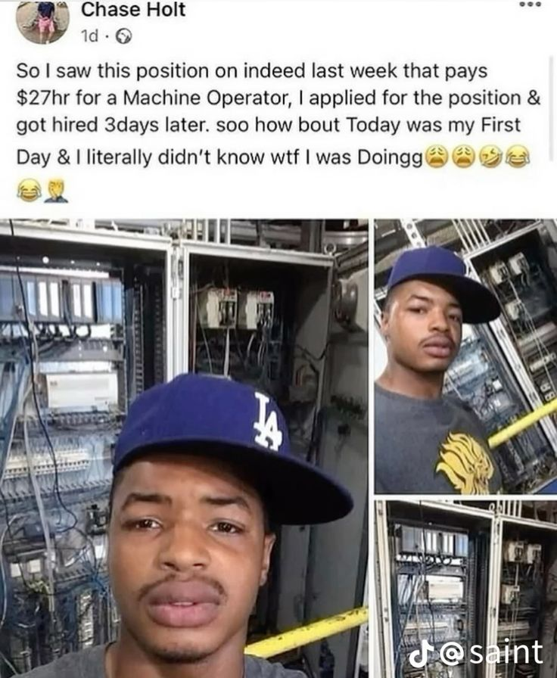Click the tears of joy emoji before the facepalm
Image resolution: width=557 pixels, height=678 pixels.
29,191
